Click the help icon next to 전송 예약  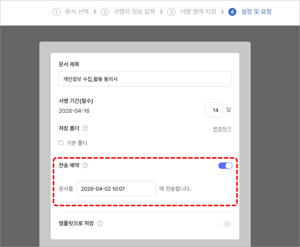pyautogui.click(x=85, y=165)
